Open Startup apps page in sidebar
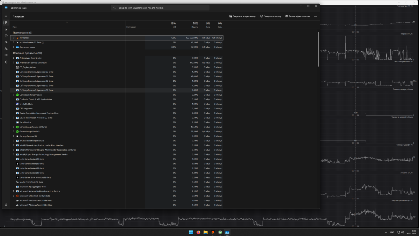This screenshot has width=419, height=236. tap(6, 42)
